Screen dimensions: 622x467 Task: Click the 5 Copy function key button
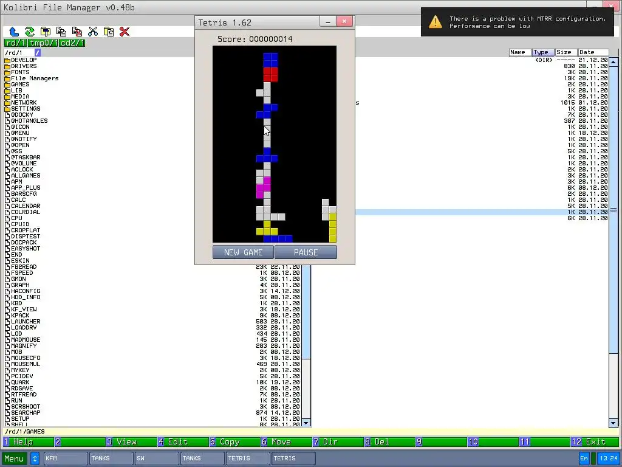235,442
